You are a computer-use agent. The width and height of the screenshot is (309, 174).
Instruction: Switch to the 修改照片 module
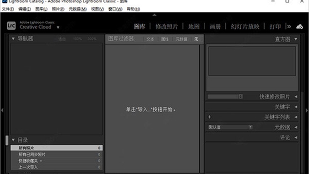coord(167,27)
